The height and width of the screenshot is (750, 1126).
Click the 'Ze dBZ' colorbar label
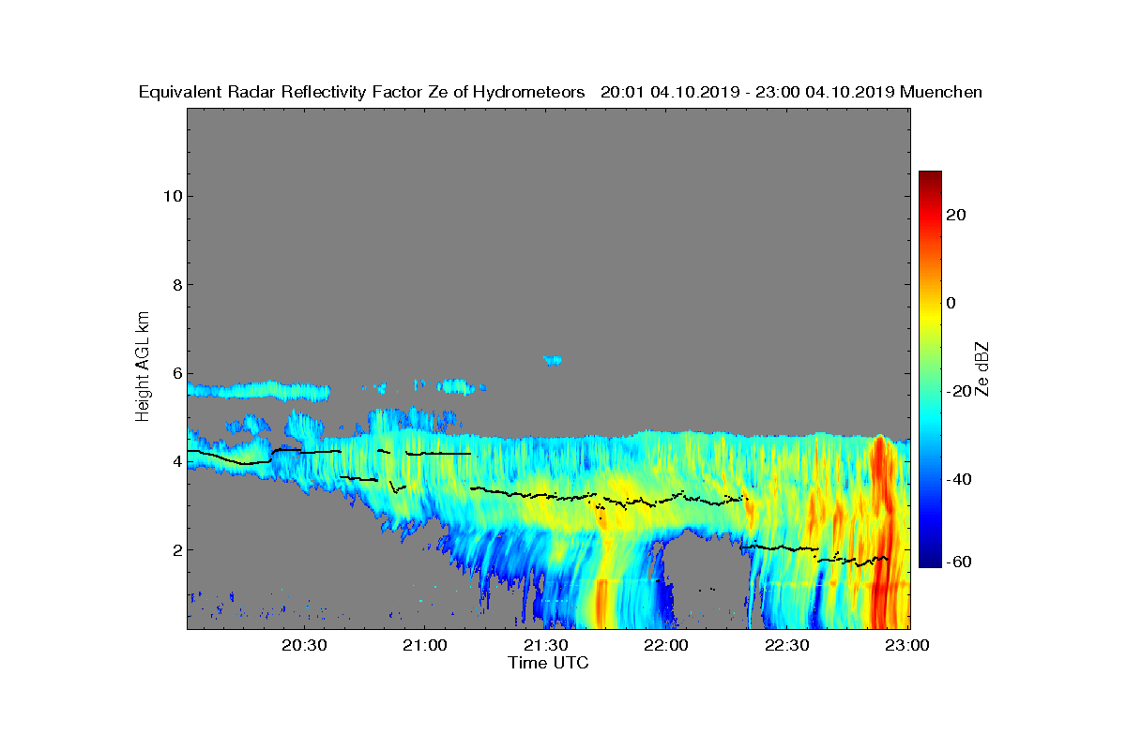coord(981,369)
